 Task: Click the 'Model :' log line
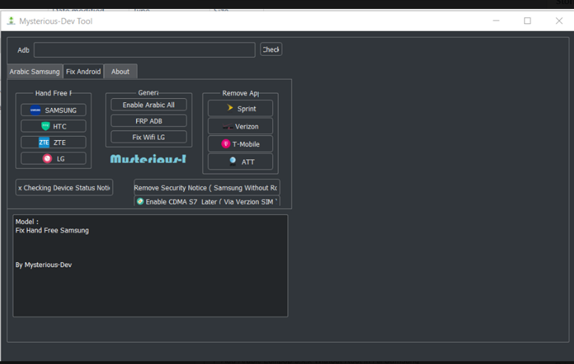[x=27, y=222]
